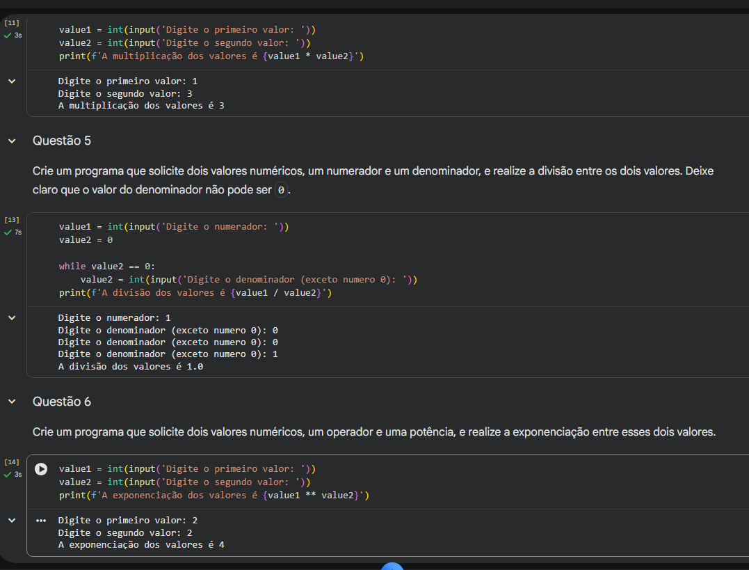Click output 'A multiplicação dos valores é 3'
Viewport: 749px width, 570px height.
pos(141,106)
